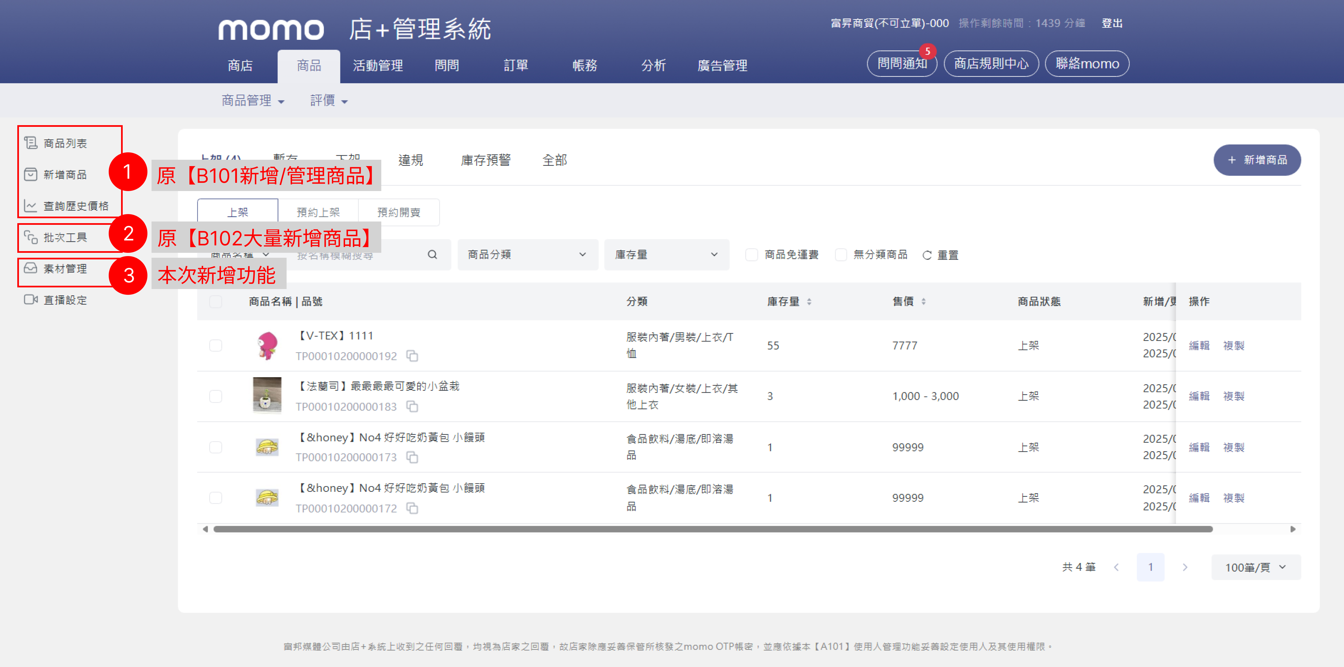Viewport: 1344px width, 667px height.
Task: Tick checkbox for product TP00010200000173
Action: coord(215,447)
